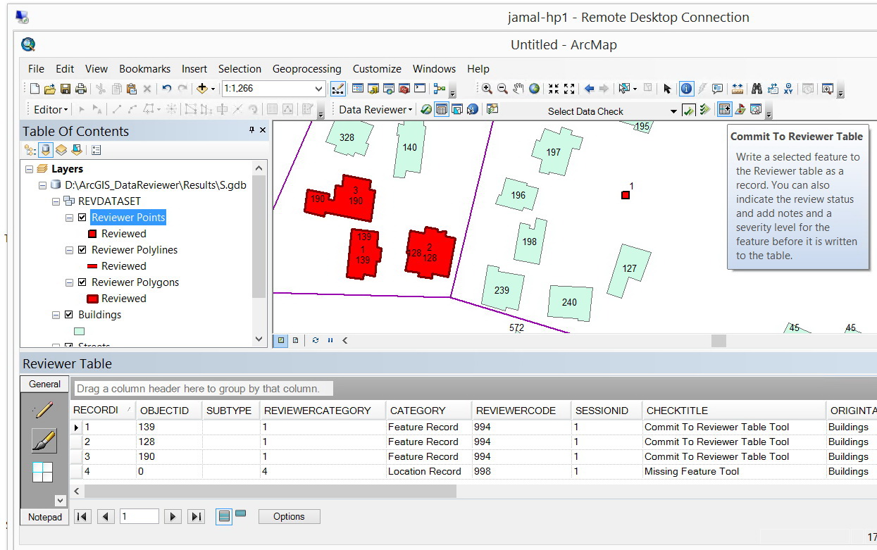
Task: Switch to the General tab
Action: coord(44,384)
